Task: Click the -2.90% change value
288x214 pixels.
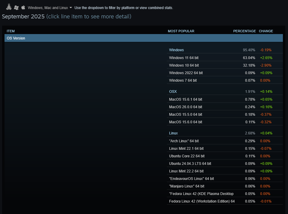Action: [266, 65]
